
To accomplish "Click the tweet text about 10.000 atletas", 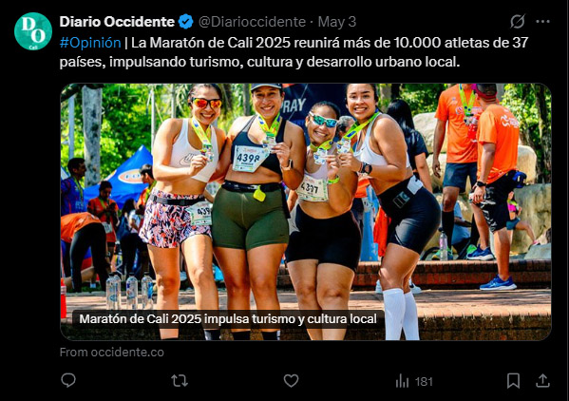I will (x=294, y=52).
